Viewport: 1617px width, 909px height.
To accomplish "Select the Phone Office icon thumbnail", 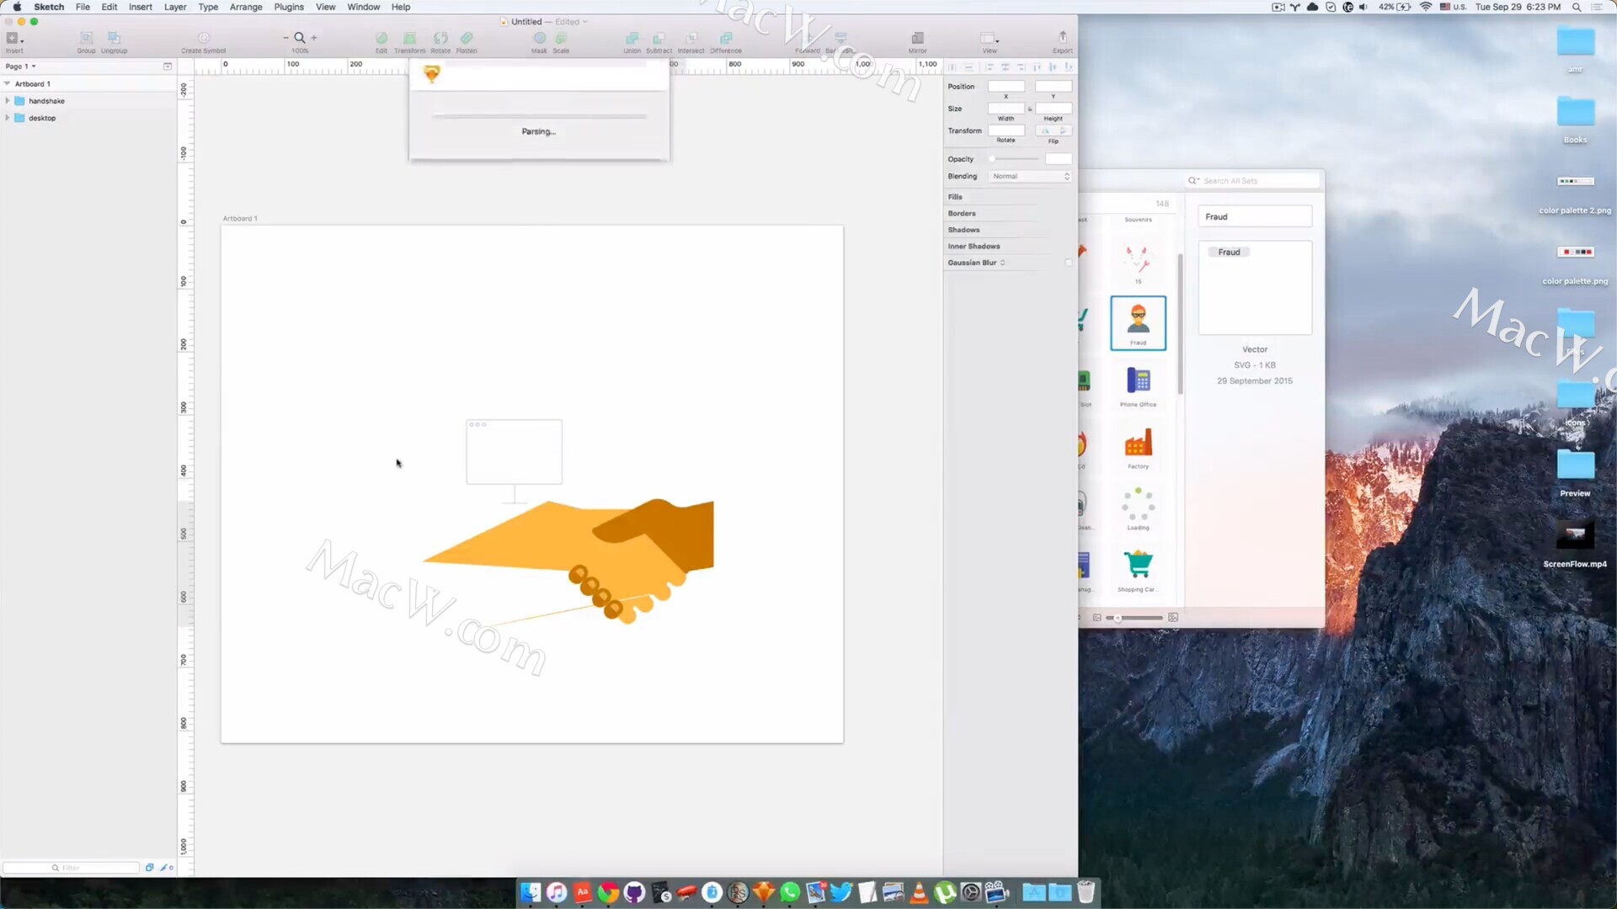I will click(x=1138, y=386).
